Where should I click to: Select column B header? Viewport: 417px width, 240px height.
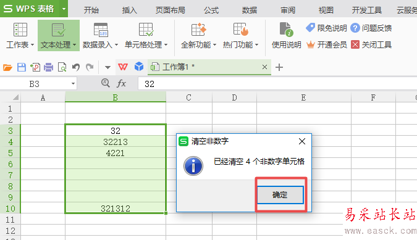click(116, 97)
